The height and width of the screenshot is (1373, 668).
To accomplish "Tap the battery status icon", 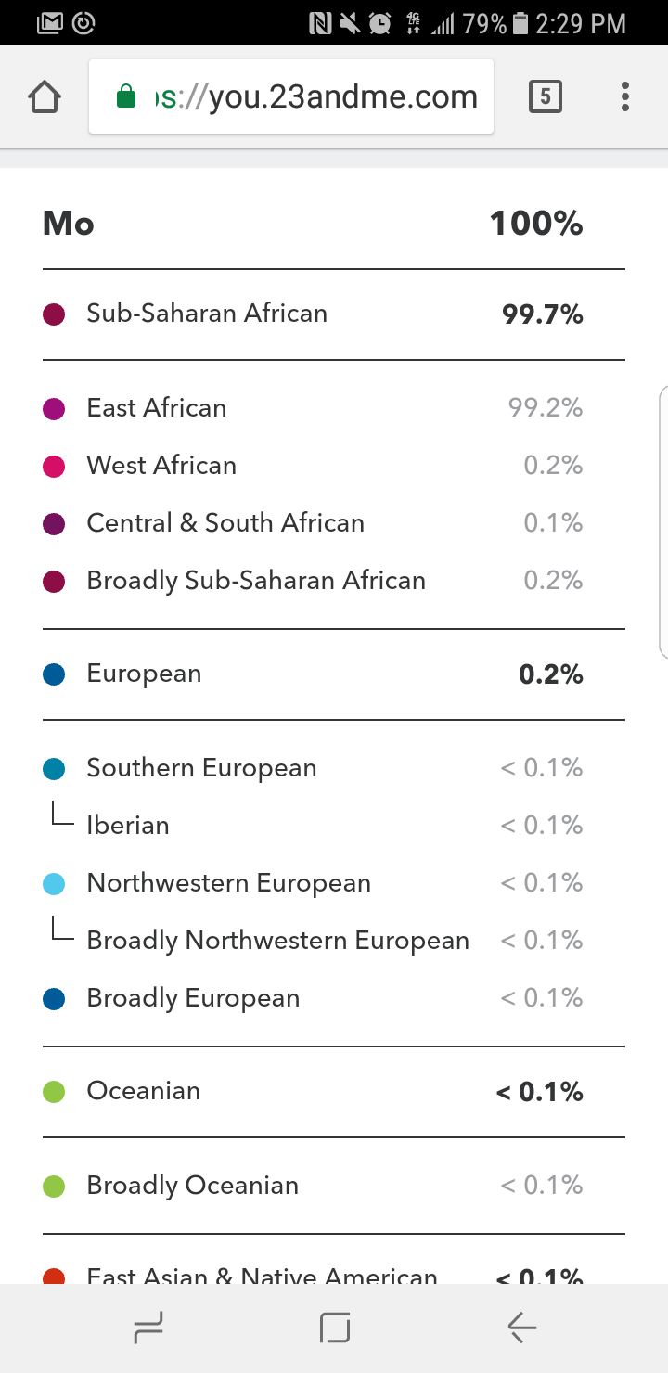I will [x=520, y=22].
